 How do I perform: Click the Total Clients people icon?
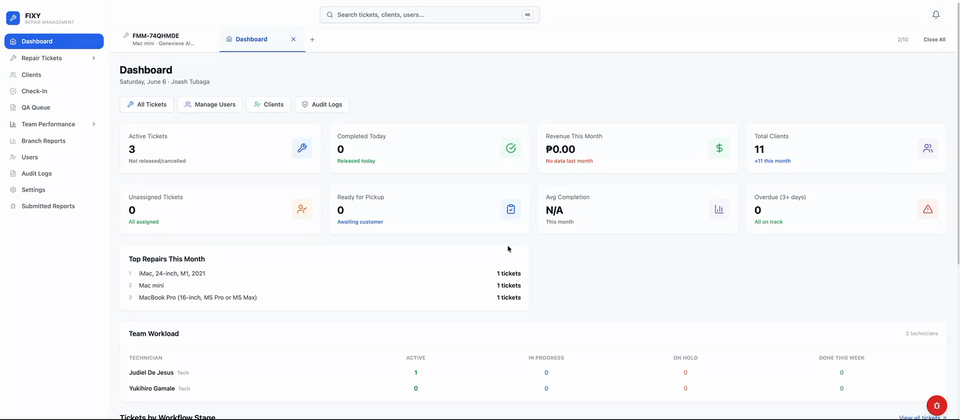click(928, 148)
